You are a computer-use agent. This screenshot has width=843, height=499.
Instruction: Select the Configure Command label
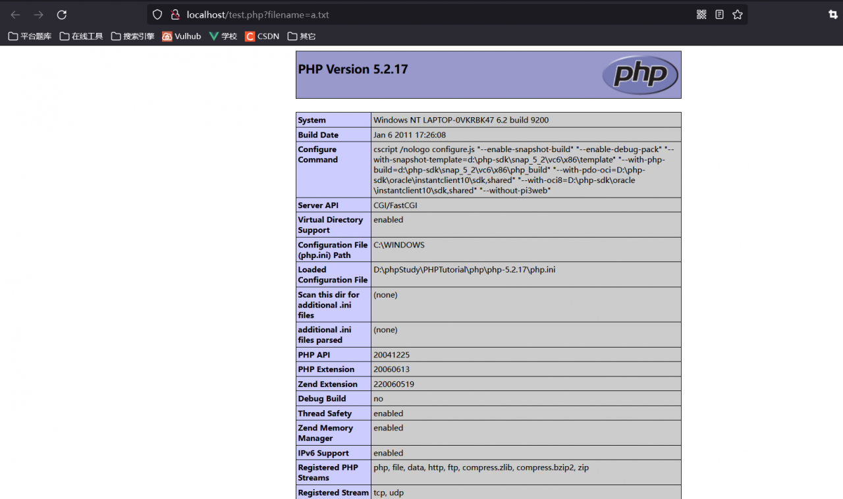(317, 155)
